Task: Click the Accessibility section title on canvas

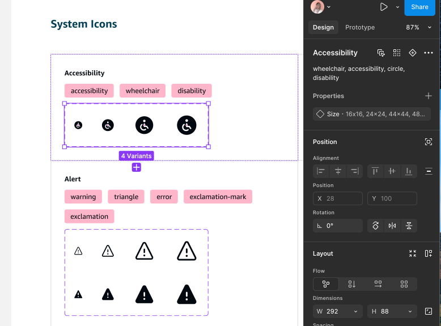Action: click(84, 73)
